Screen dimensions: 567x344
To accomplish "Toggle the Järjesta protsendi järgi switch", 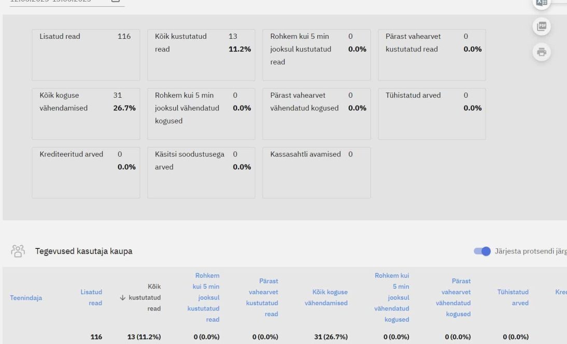I will tap(481, 251).
